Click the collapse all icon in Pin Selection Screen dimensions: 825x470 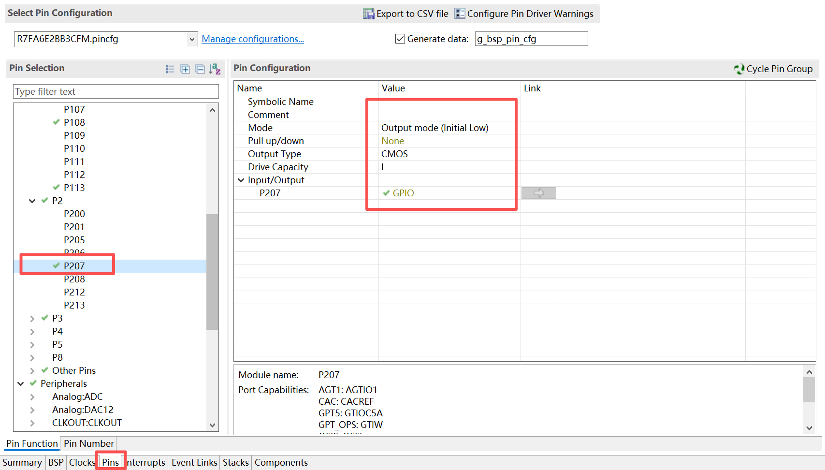(x=200, y=69)
